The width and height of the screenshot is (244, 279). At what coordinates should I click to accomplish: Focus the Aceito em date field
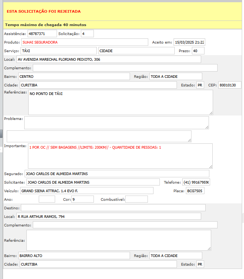(x=190, y=42)
